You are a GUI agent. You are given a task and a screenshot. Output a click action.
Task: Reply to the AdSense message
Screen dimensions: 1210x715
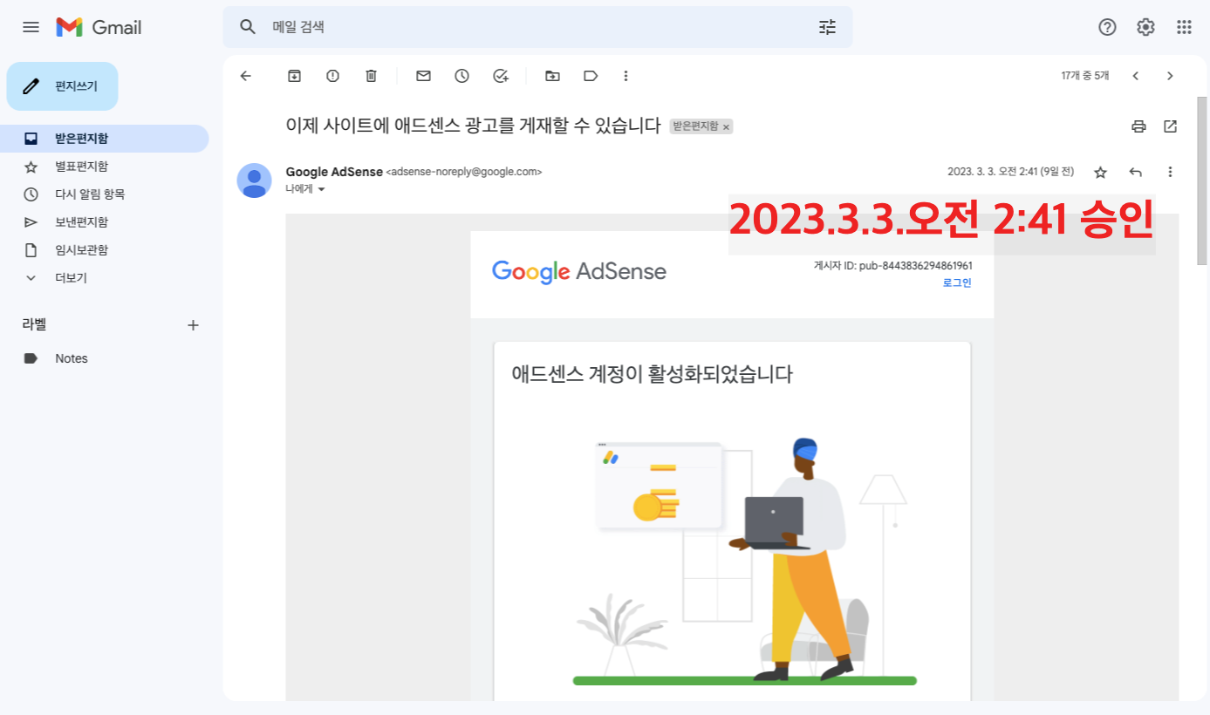(x=1135, y=172)
